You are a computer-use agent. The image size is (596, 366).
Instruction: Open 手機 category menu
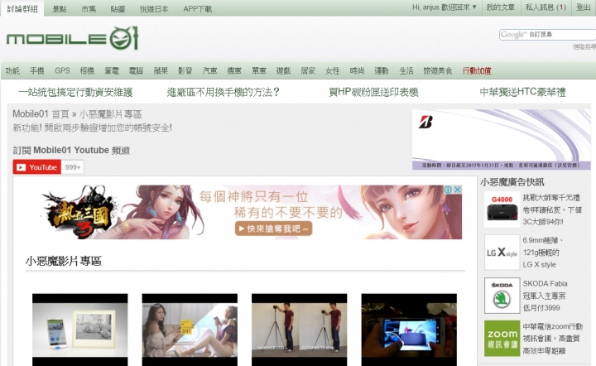pyautogui.click(x=37, y=70)
